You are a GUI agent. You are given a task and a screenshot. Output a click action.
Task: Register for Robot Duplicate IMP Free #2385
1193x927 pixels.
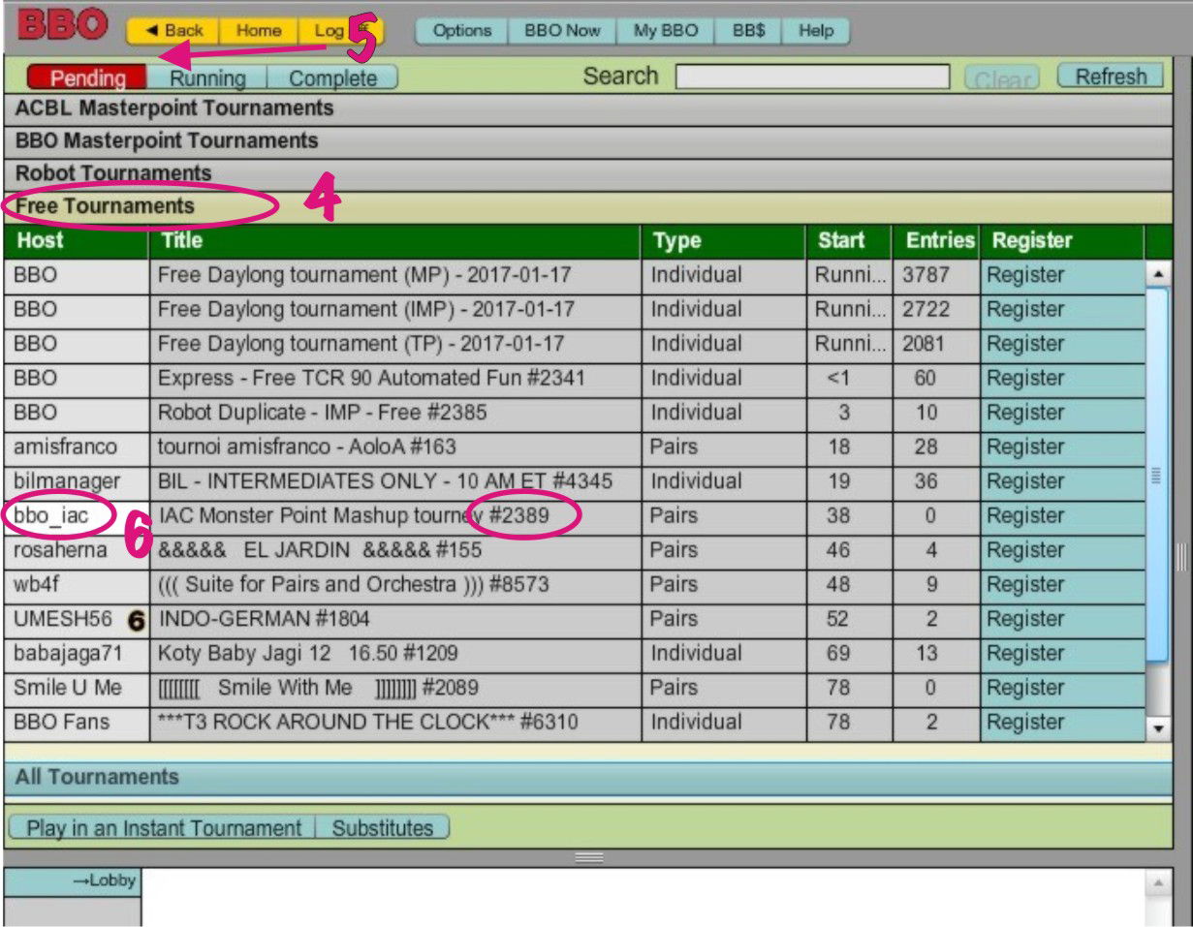click(1062, 413)
